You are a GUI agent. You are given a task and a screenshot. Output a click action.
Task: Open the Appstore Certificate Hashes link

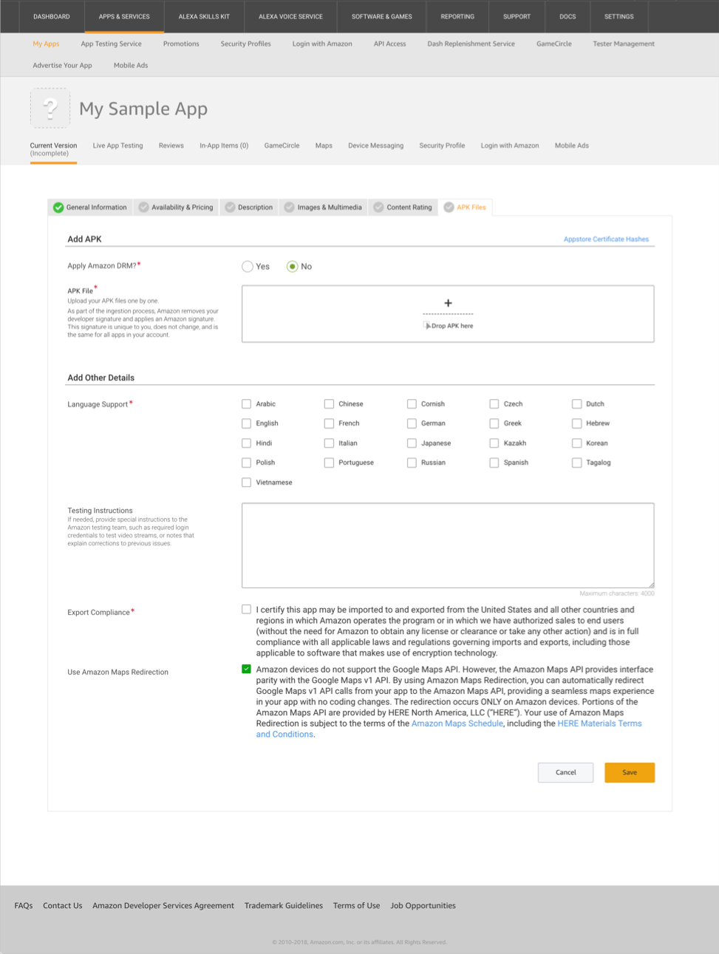[606, 239]
